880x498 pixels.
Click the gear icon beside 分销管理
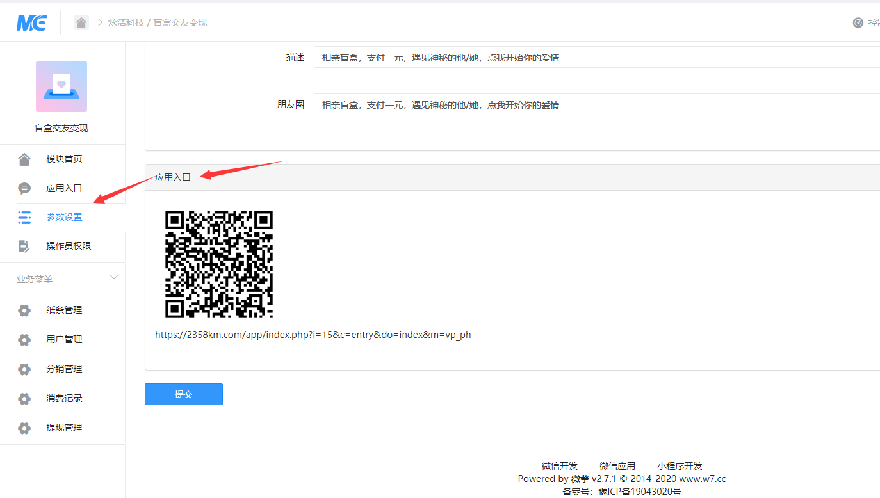pyautogui.click(x=24, y=369)
